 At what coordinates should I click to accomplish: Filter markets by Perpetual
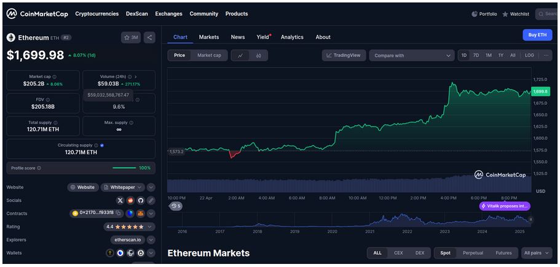tap(473, 253)
